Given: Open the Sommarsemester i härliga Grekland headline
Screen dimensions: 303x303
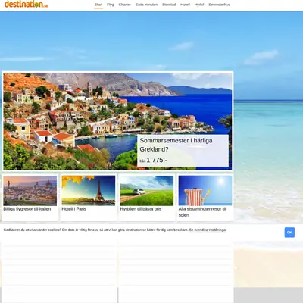Looking at the screenshot, I should [176, 145].
